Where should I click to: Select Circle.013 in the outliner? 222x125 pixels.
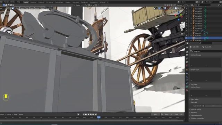pyautogui.click(x=198, y=28)
